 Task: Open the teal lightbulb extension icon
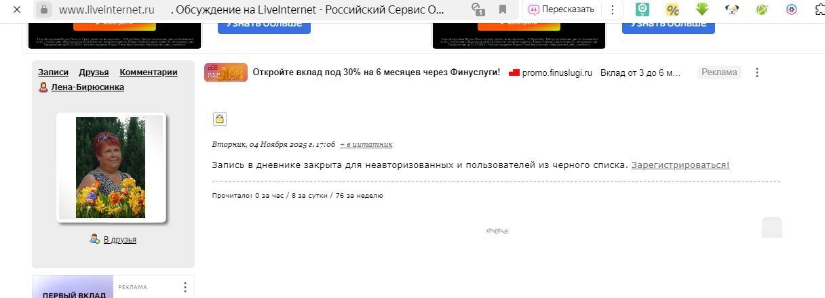point(642,9)
